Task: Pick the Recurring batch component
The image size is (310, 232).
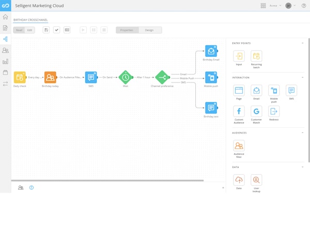Action: 256,56
